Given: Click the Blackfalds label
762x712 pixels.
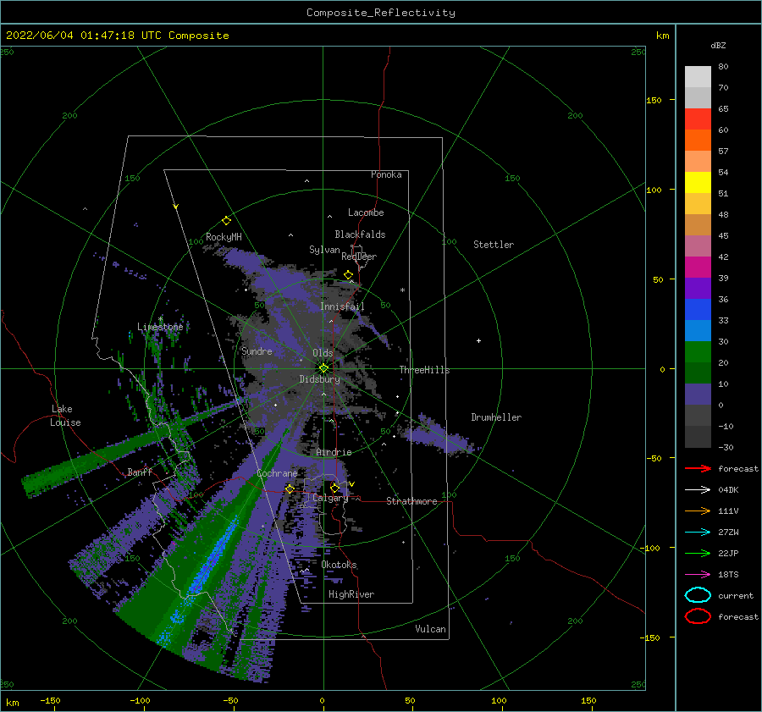Looking at the screenshot, I should [360, 235].
